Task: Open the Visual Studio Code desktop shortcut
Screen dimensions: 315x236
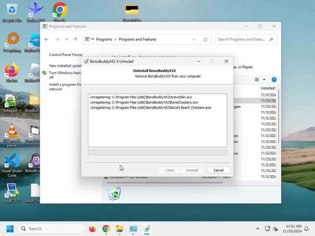Action: point(12,165)
